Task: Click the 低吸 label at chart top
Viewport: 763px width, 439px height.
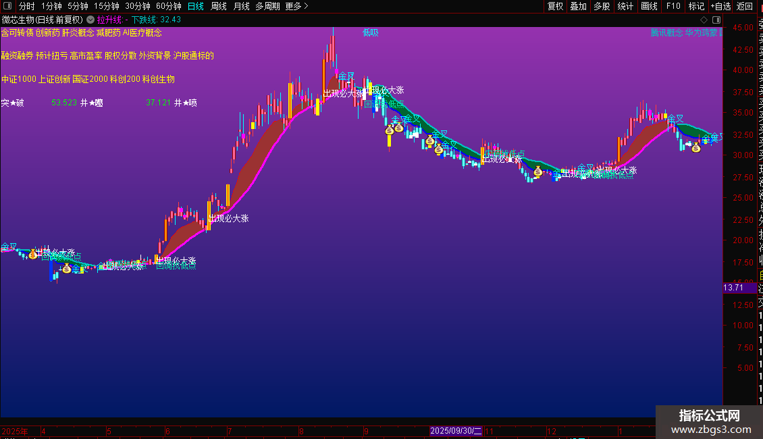Action: click(x=370, y=32)
